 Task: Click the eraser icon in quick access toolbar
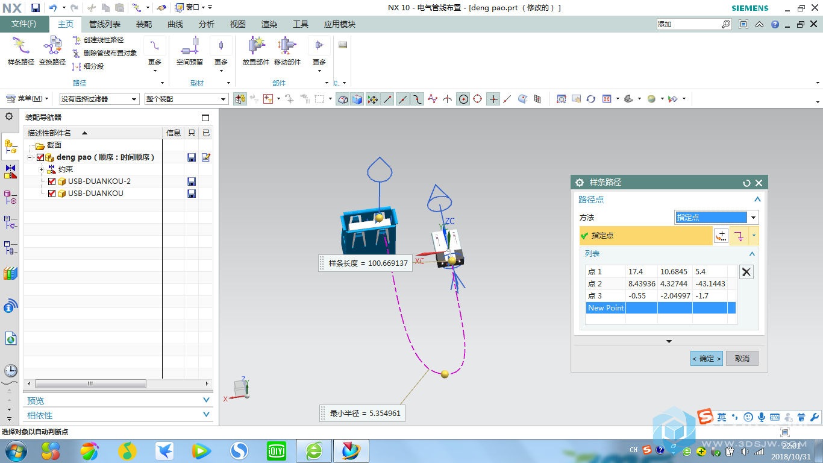[x=161, y=8]
